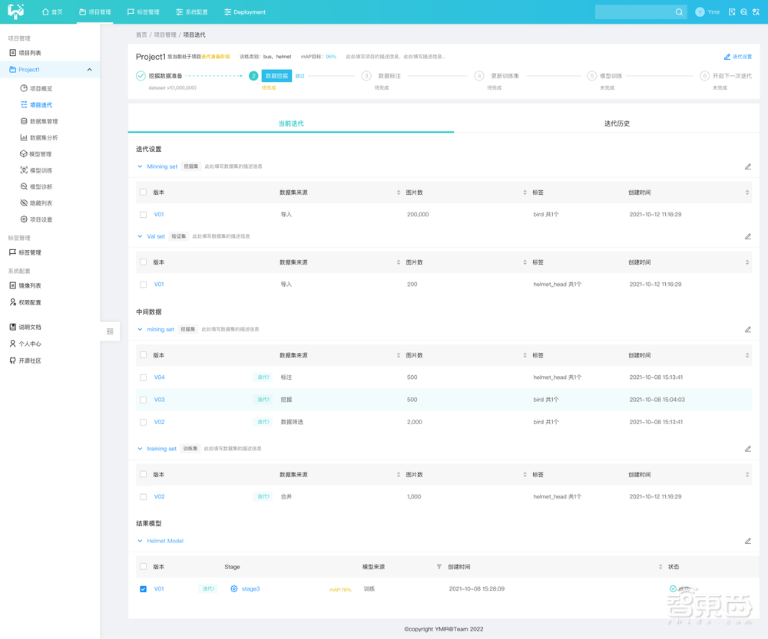Click edit pencil icon for Helmet Model
768x639 pixels.
(747, 541)
